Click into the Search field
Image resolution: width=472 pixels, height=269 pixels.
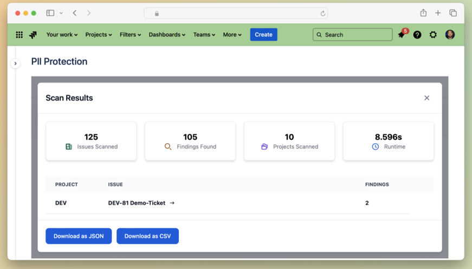pyautogui.click(x=352, y=35)
